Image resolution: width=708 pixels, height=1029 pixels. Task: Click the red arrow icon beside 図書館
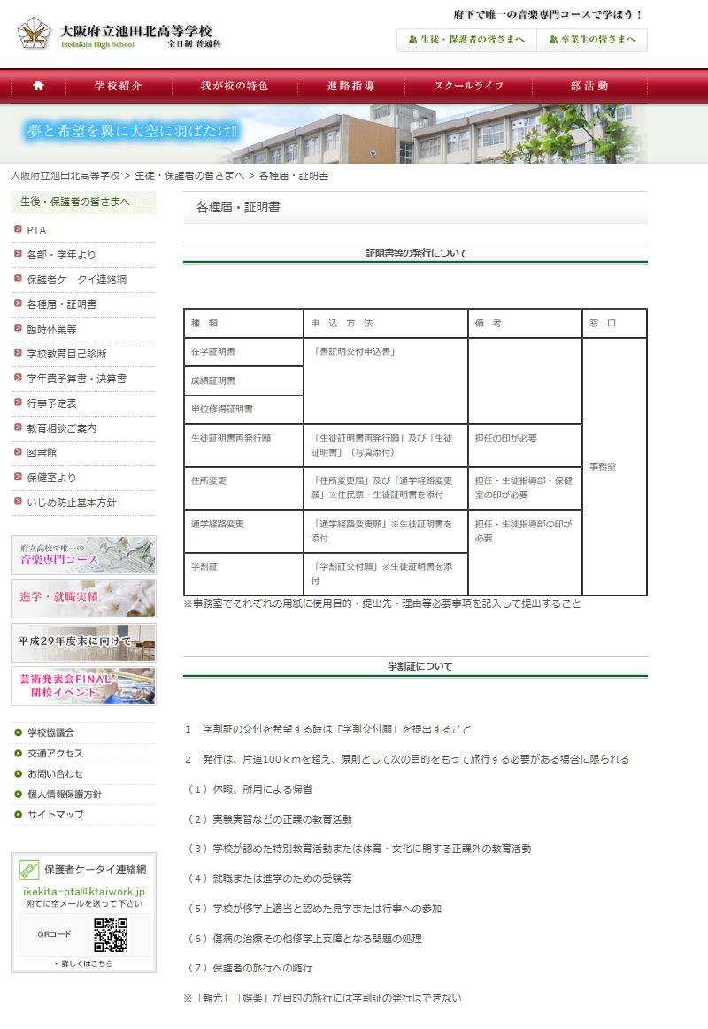(x=18, y=452)
